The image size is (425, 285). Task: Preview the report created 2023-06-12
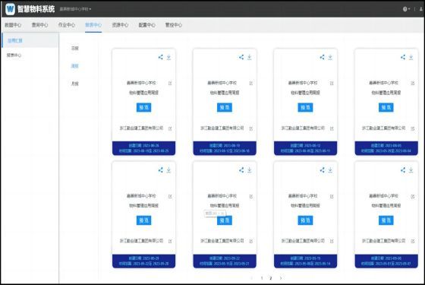coord(305,107)
